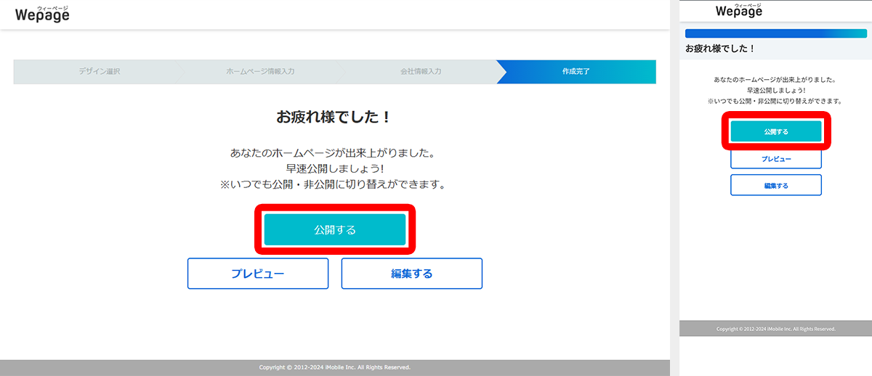Click the ※いつでも公開・非公開 note in desktop view
The width and height of the screenshot is (872, 376).
click(334, 185)
